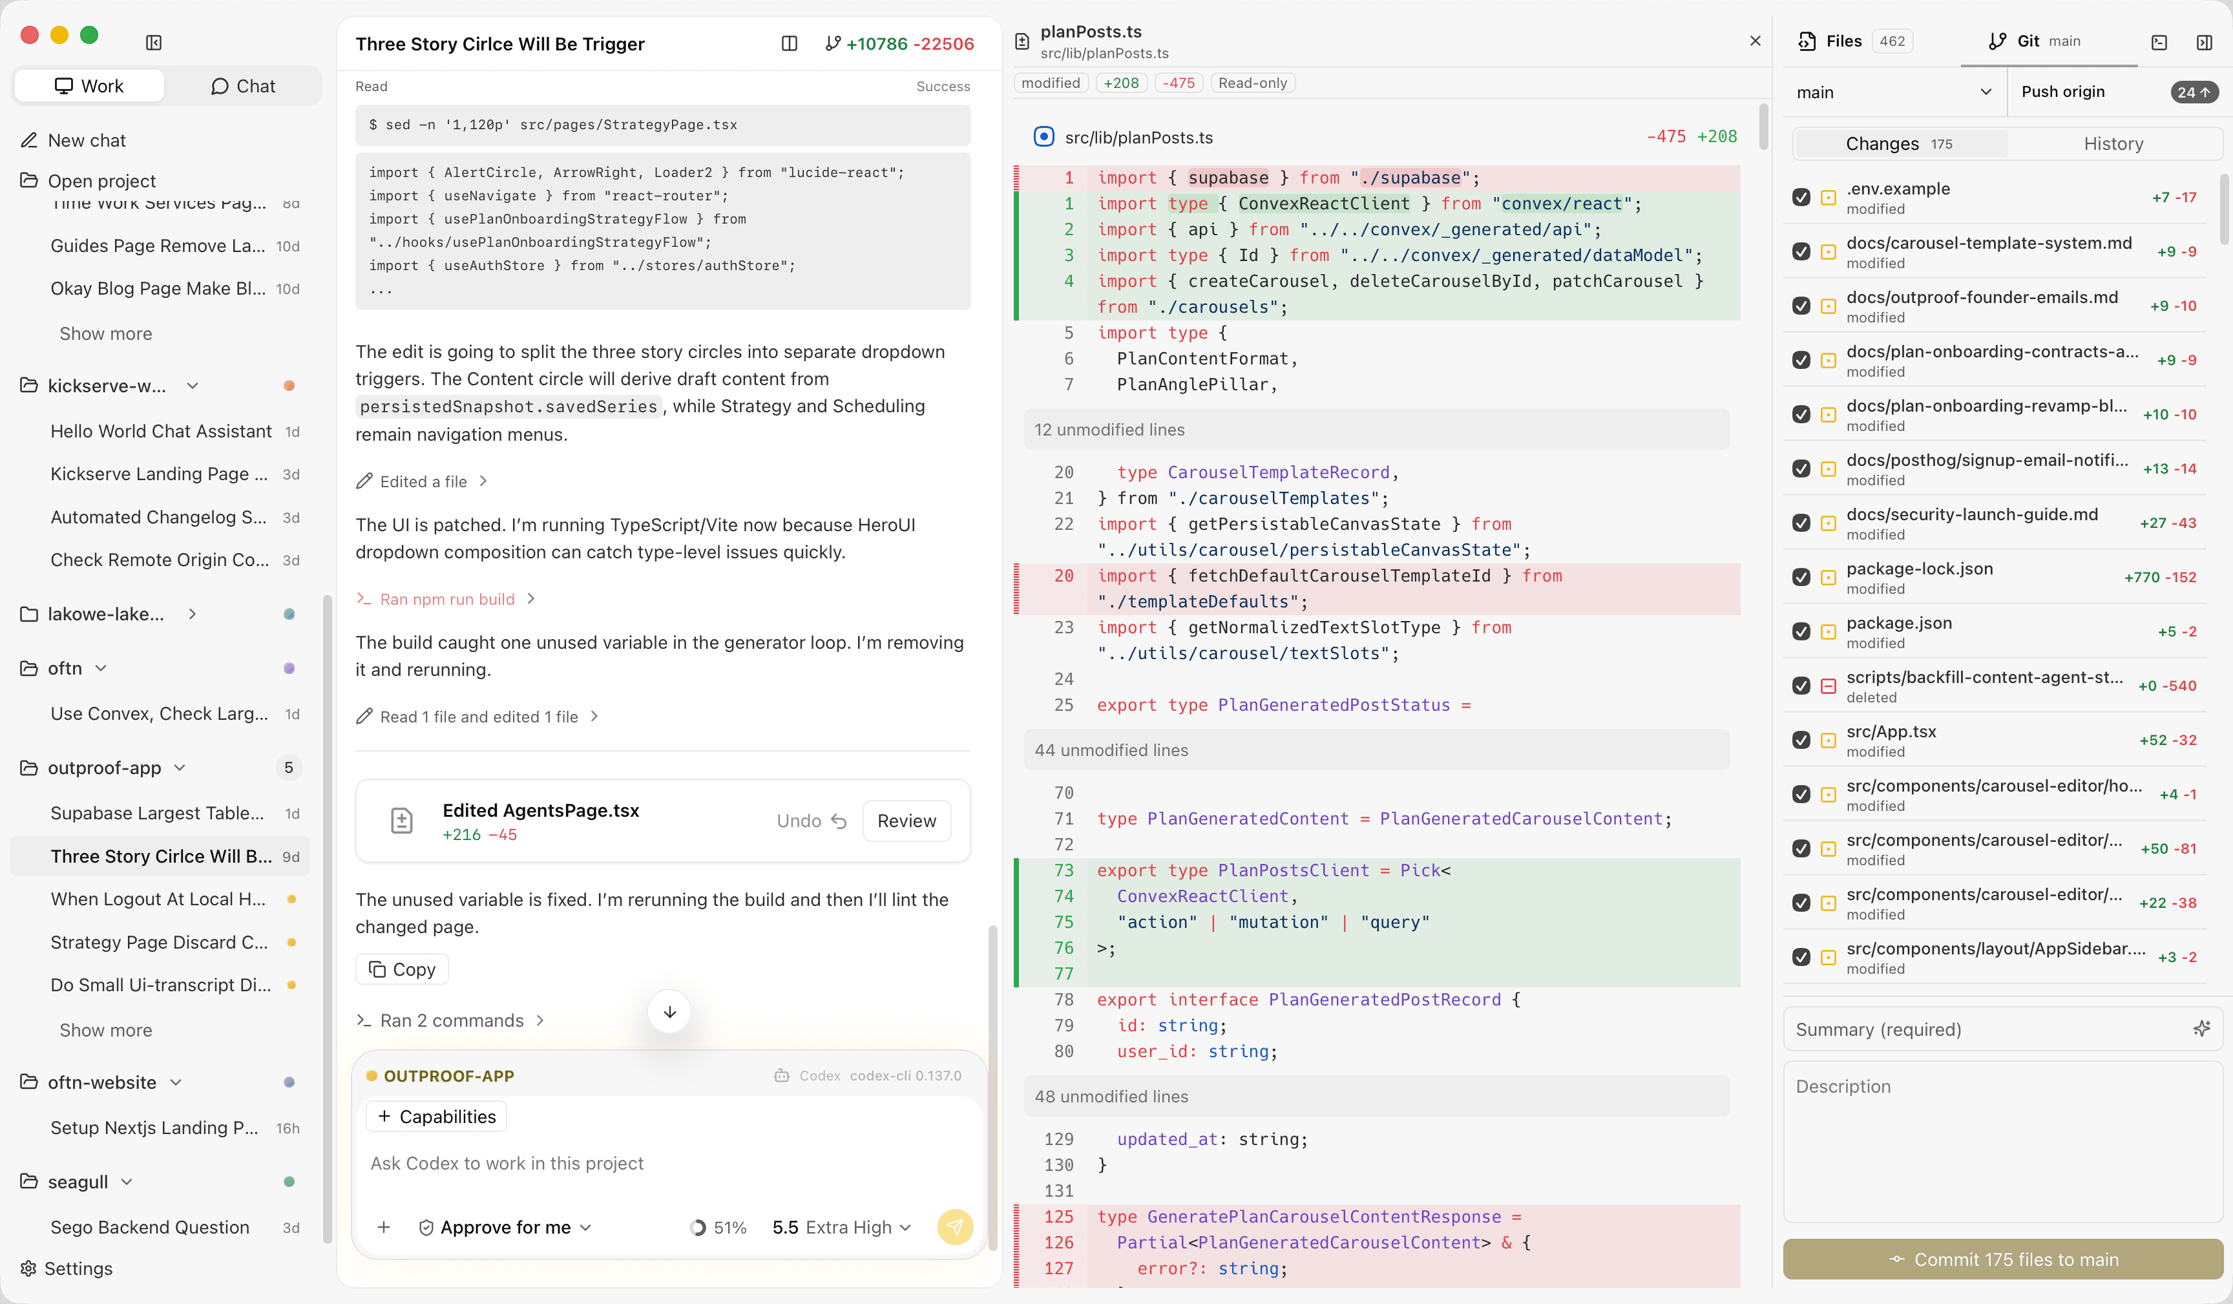Image resolution: width=2233 pixels, height=1304 pixels.
Task: Click the Summary (required) input field
Action: point(2002,1028)
